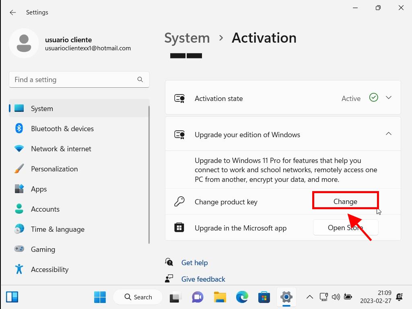Collapse Upgrade your edition of Windows
This screenshot has width=412, height=309.
click(388, 134)
